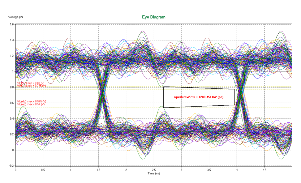The height and width of the screenshot is (183, 301).
Task: Select the 1.2 voltage axis tick label
Action: (x=11, y=56)
